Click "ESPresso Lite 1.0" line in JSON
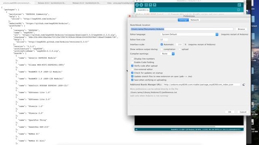This screenshot has height=145, width=259. pyautogui.click(x=34, y=92)
